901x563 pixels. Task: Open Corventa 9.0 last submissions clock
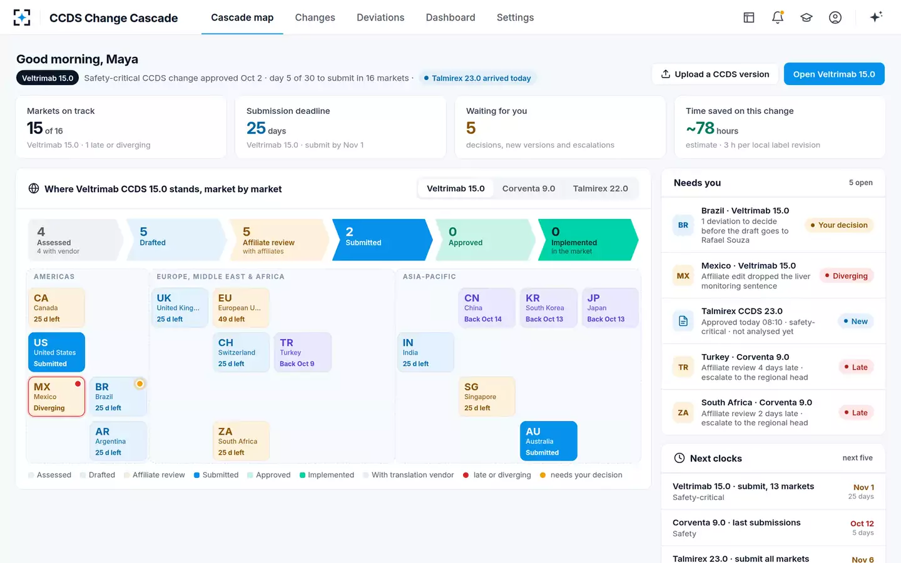(x=773, y=528)
